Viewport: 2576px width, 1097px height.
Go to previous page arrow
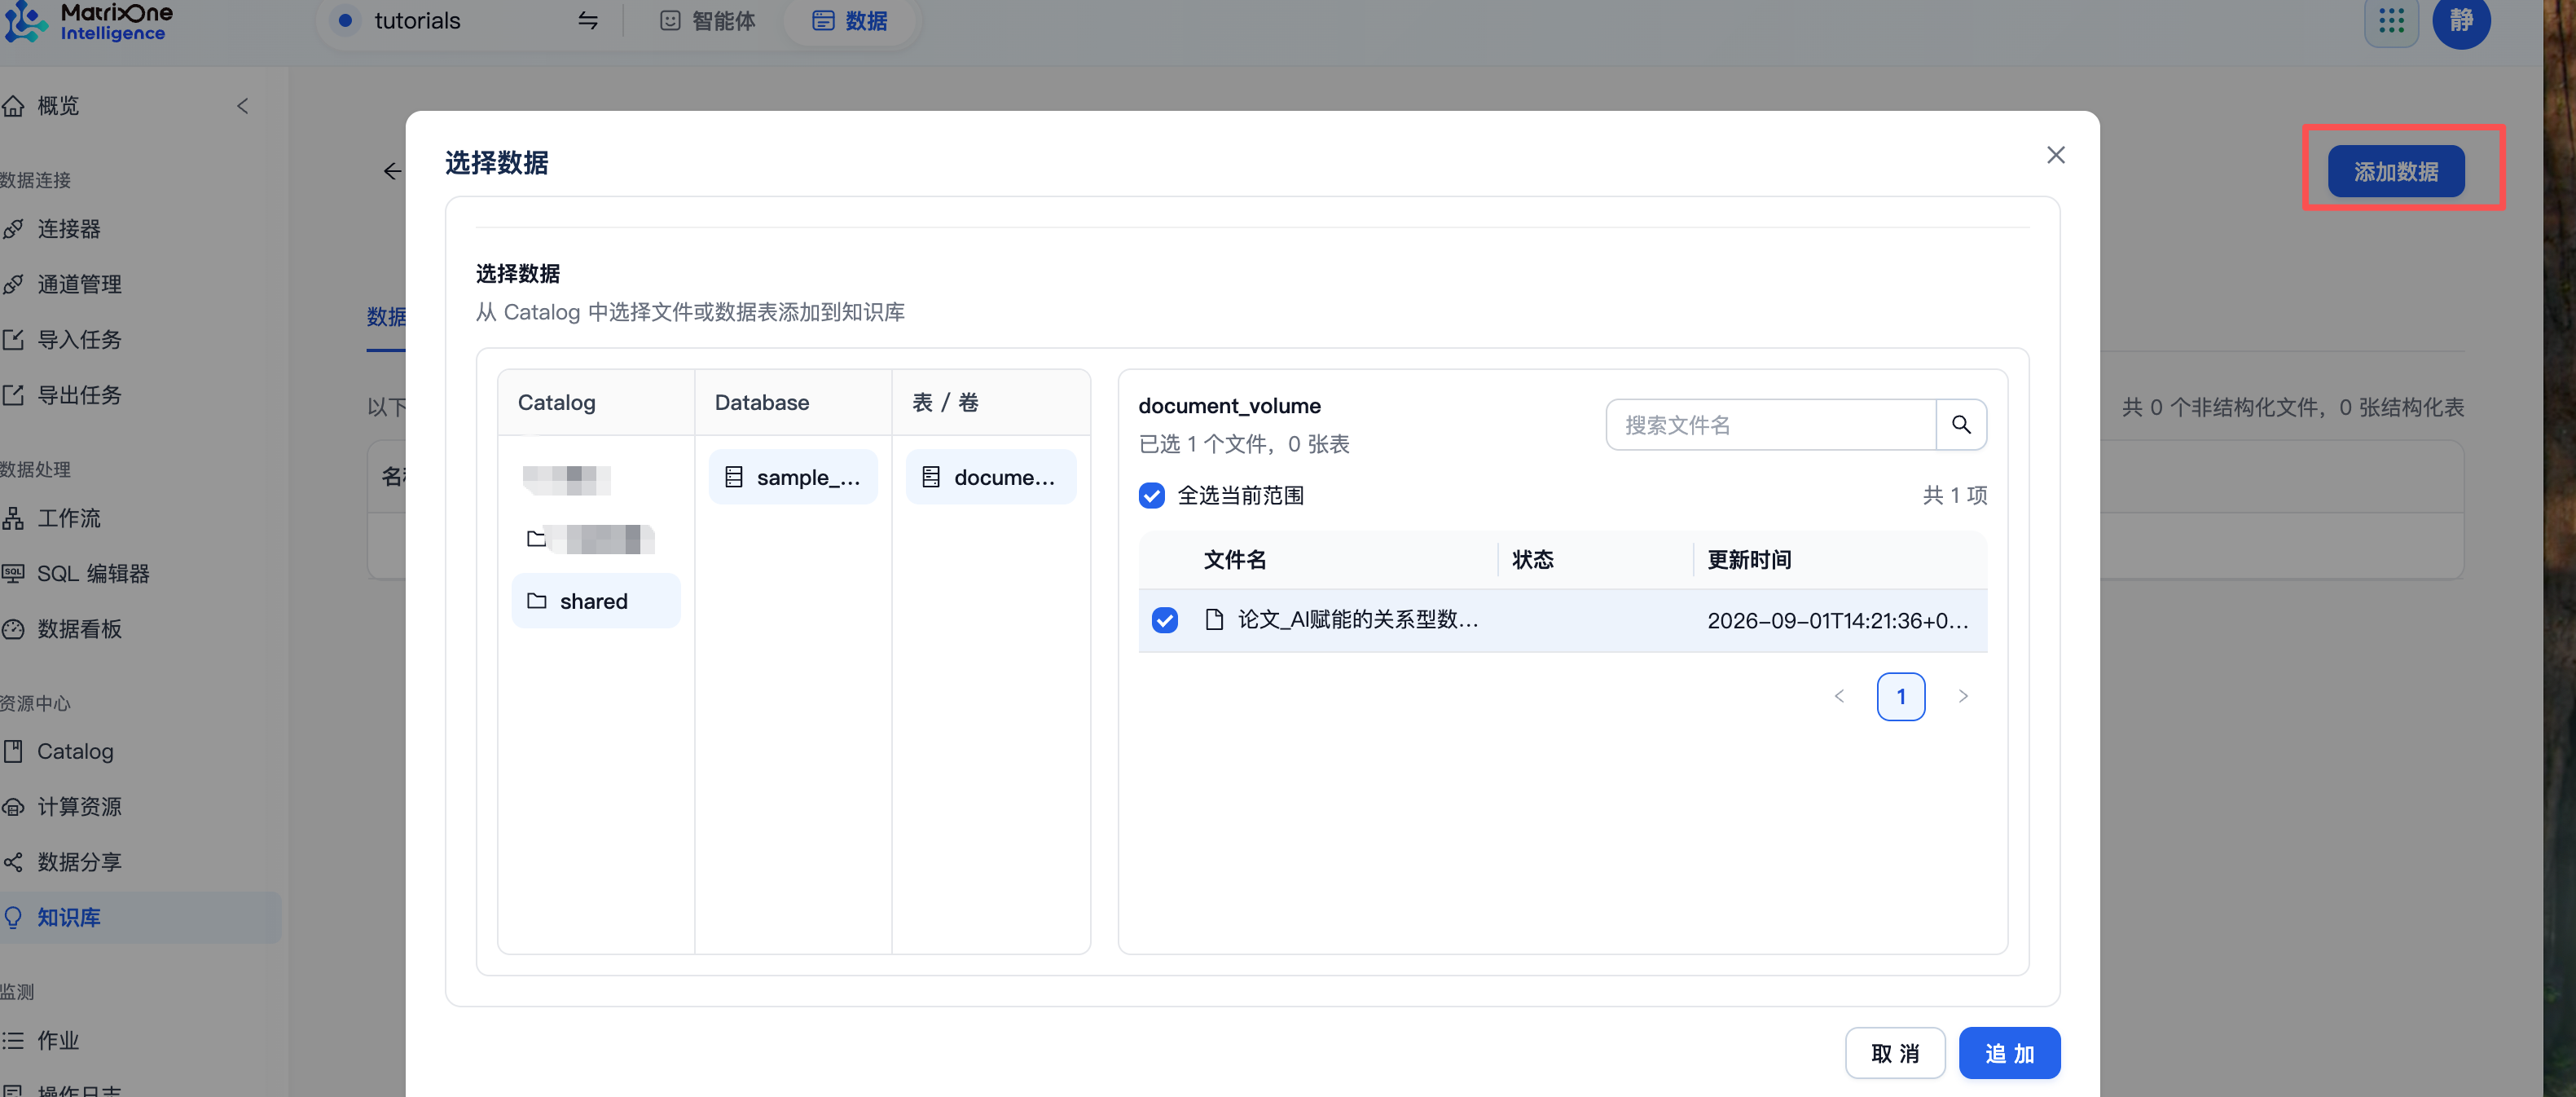point(1839,697)
